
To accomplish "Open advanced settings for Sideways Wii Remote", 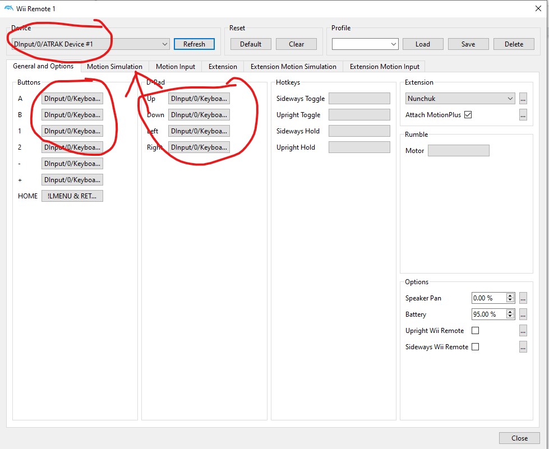I will tap(523, 347).
